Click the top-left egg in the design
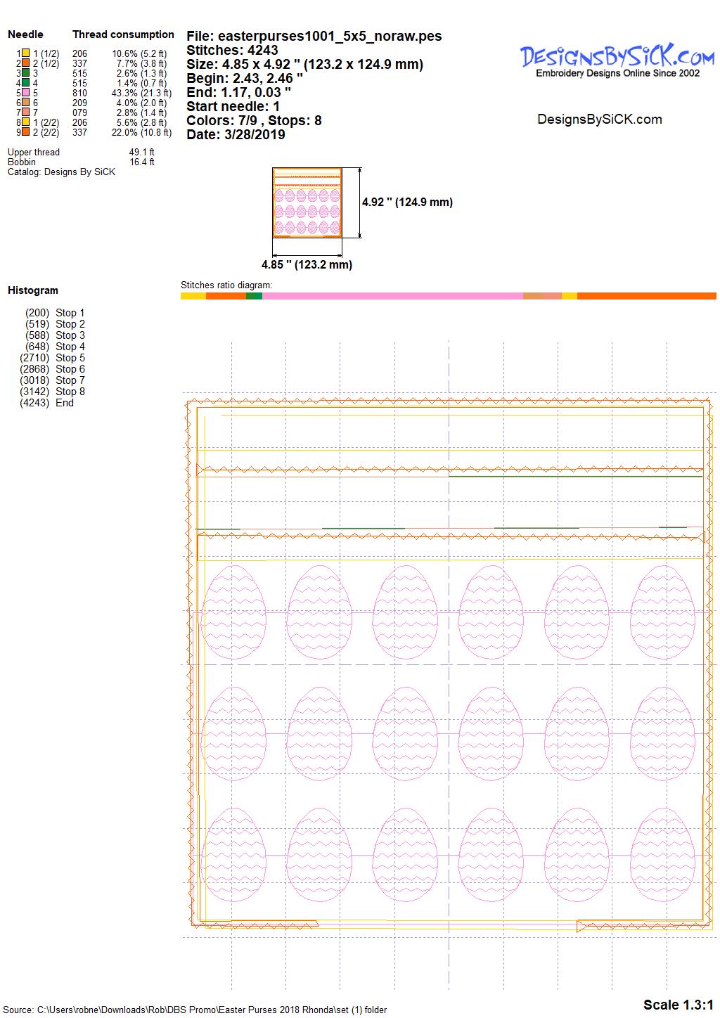Viewport: 720px width, 1018px height. click(233, 611)
